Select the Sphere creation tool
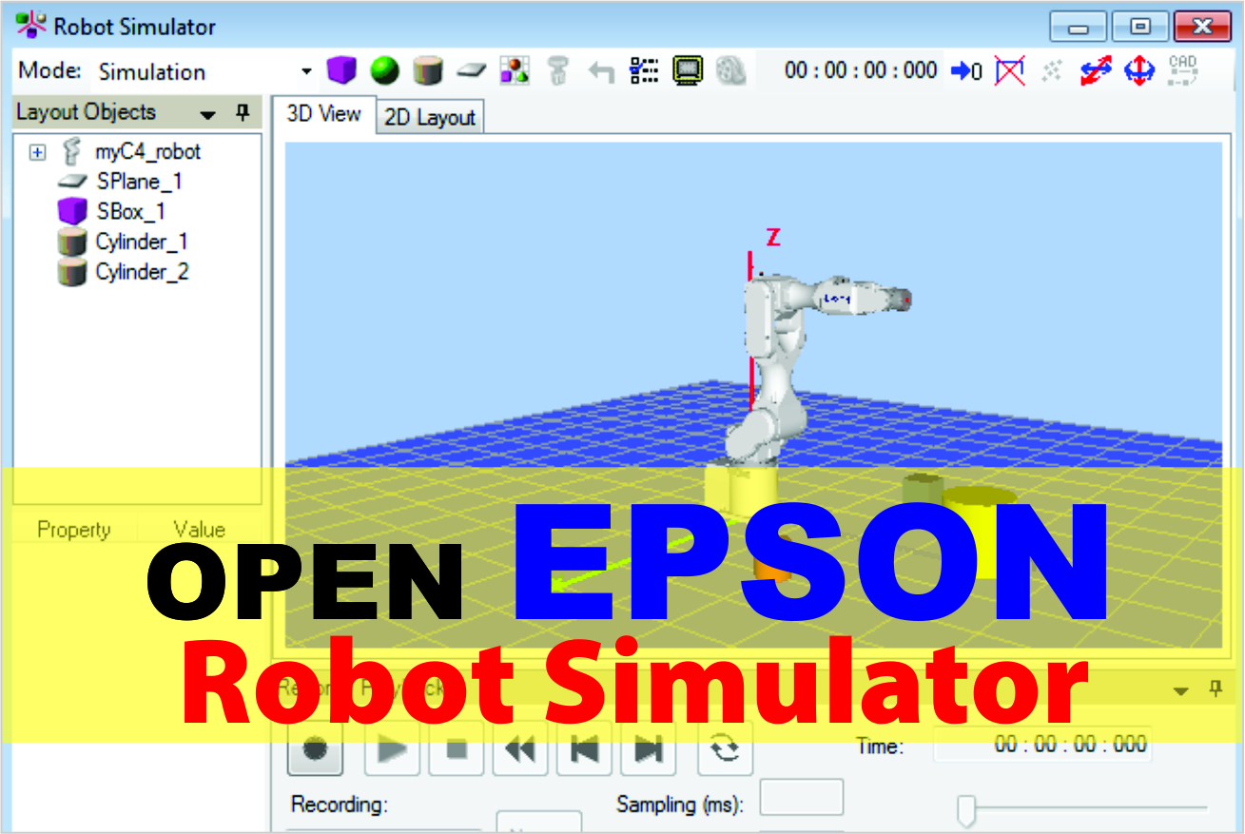1245x834 pixels. pyautogui.click(x=382, y=69)
